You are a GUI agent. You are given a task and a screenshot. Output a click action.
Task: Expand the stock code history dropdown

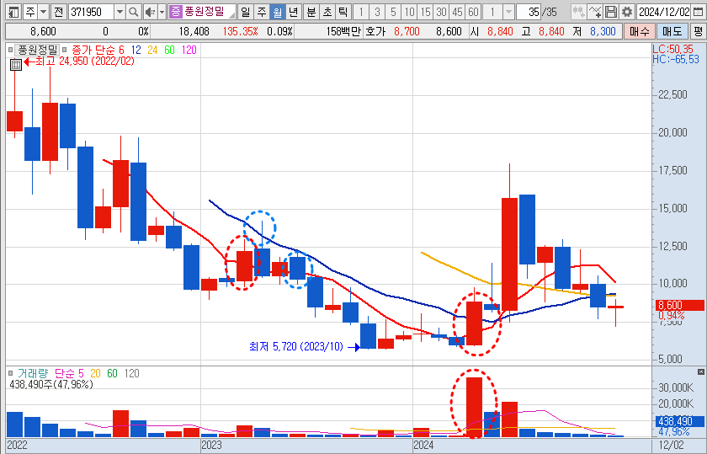[120, 12]
